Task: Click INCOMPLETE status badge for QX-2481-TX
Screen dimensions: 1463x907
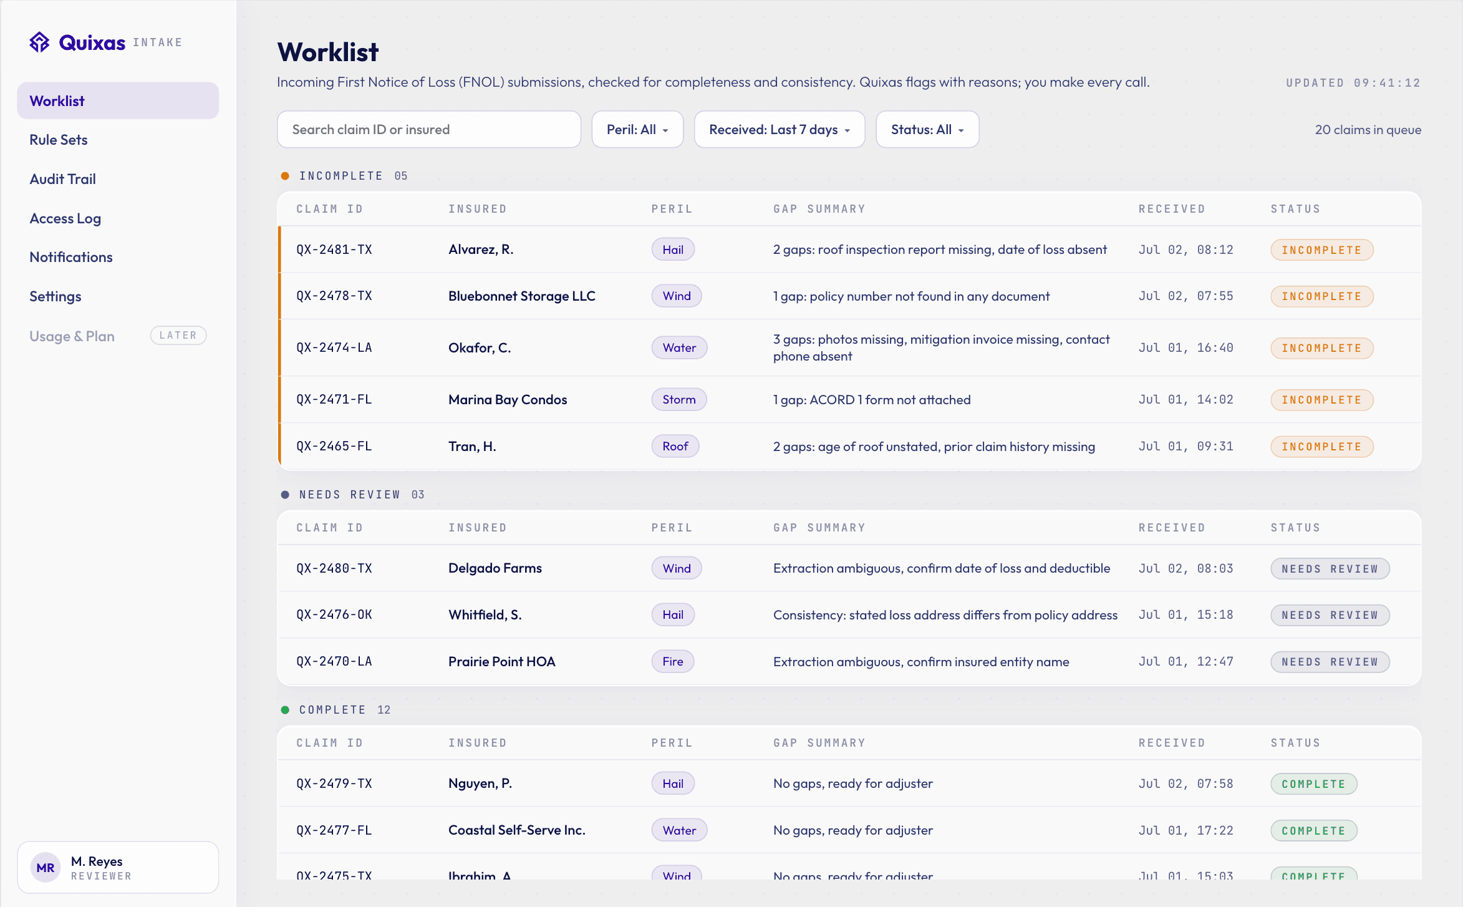Action: click(1322, 250)
